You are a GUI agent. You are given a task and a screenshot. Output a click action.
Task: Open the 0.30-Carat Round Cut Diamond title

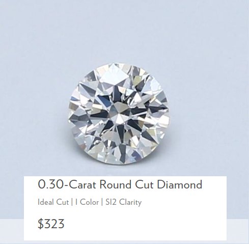(x=120, y=184)
